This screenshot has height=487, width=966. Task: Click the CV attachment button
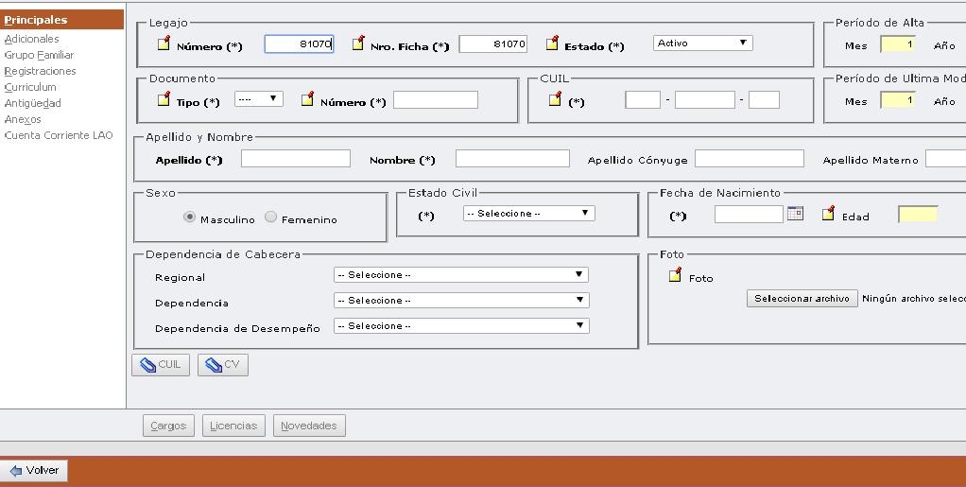point(223,365)
